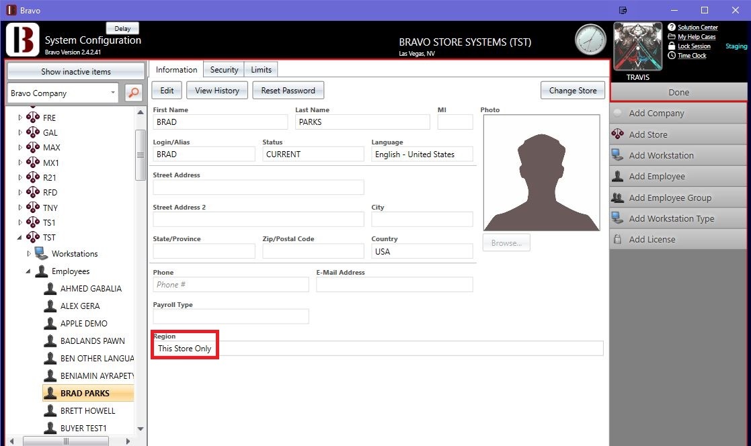Click BADLANDS PAWN's person icon
Image resolution: width=751 pixels, height=446 pixels.
pyautogui.click(x=50, y=341)
